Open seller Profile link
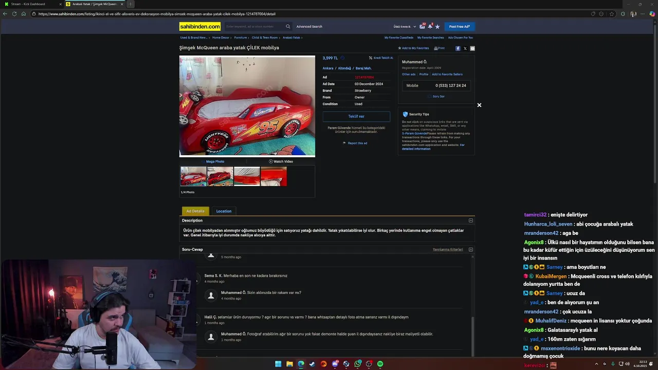Screen dimensions: 658x370 click(x=424, y=75)
